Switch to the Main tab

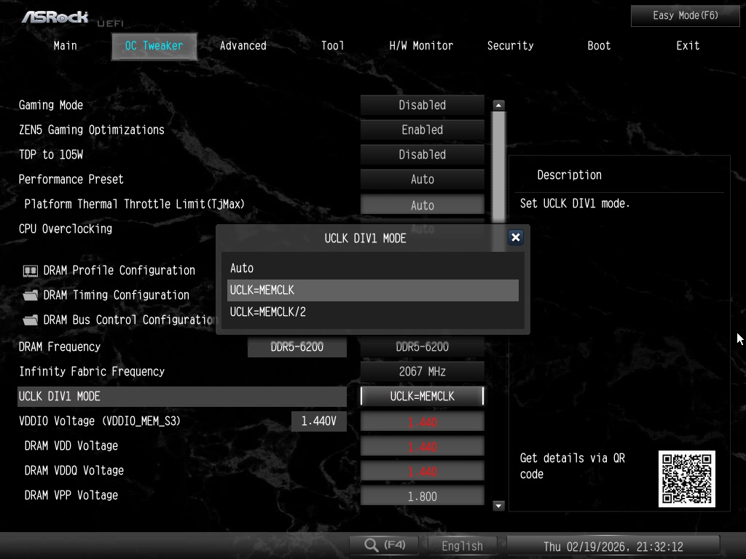click(x=65, y=46)
